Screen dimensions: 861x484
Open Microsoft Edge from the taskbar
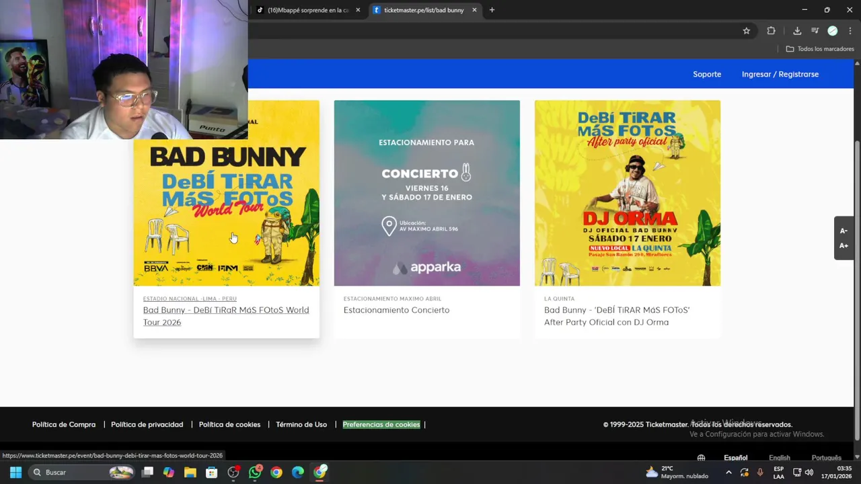coord(298,473)
